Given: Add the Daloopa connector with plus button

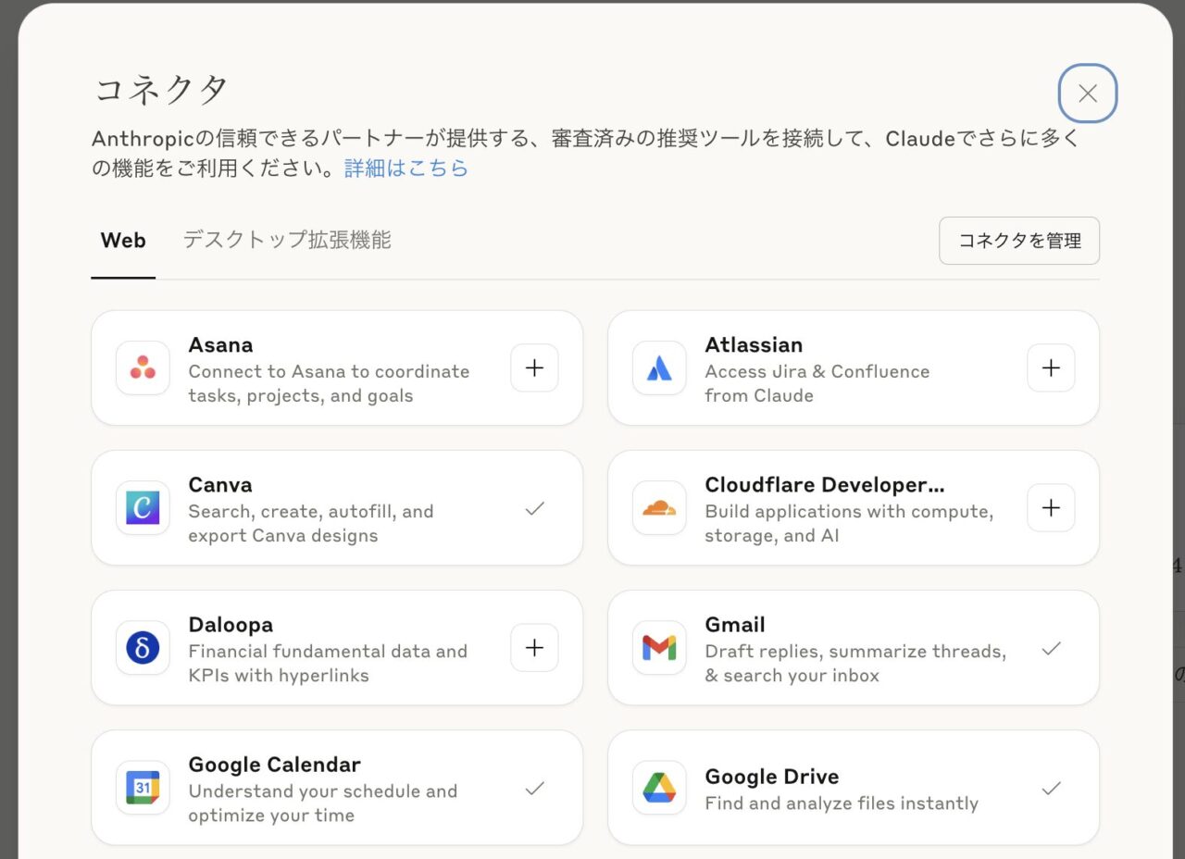Looking at the screenshot, I should [534, 648].
